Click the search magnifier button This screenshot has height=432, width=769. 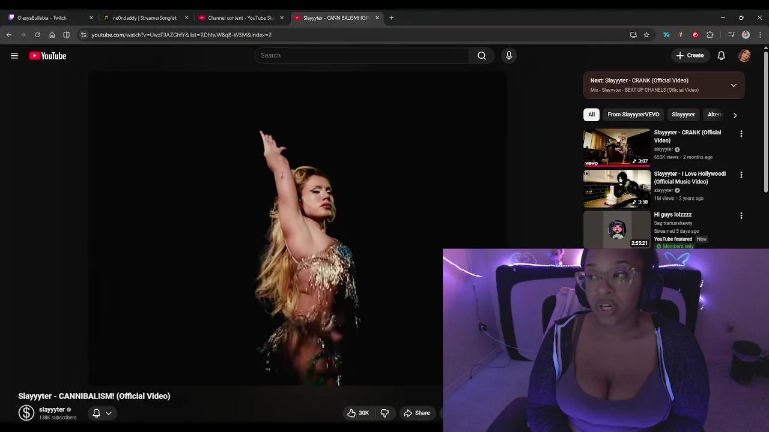coord(482,55)
